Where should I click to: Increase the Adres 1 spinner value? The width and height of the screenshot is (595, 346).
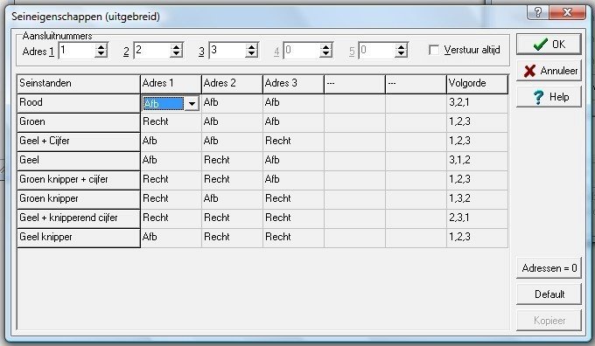point(101,46)
